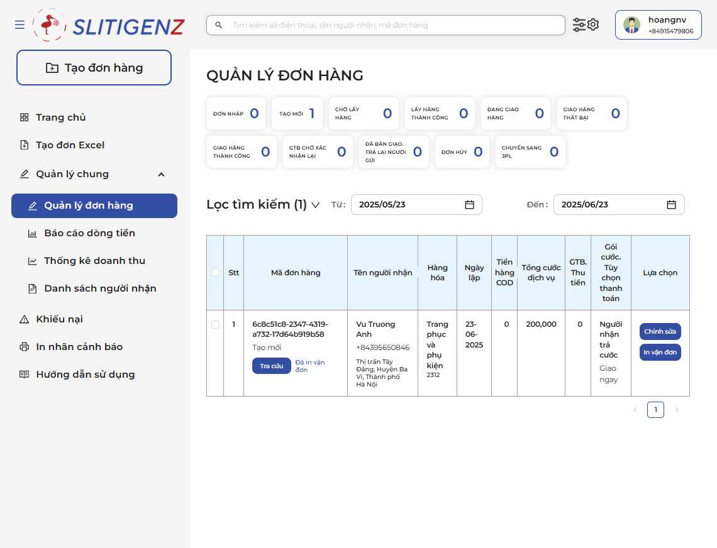Click the Tạo đơn hàng button

coord(94,68)
